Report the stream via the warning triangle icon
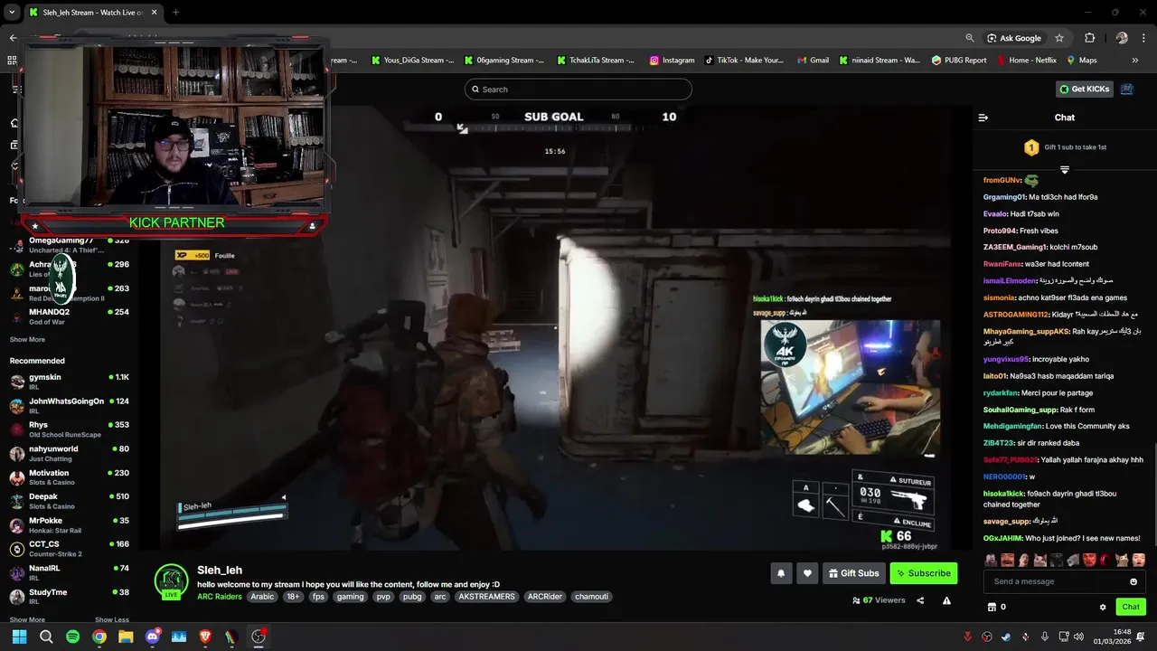This screenshot has height=651, width=1157. [x=946, y=600]
